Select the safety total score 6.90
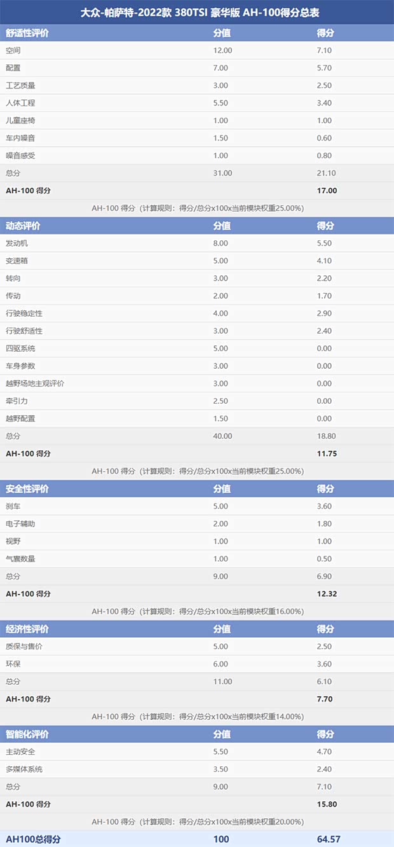This screenshot has height=847, width=394. [x=324, y=576]
